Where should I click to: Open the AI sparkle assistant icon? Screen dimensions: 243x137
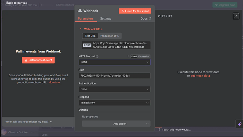click(x=239, y=124)
